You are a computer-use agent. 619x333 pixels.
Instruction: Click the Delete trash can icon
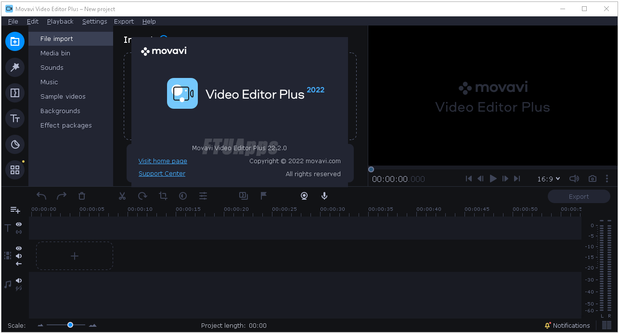click(82, 196)
